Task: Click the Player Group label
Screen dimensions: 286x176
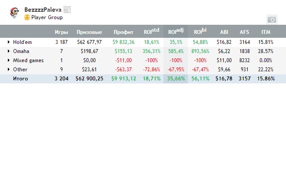Action: (x=47, y=17)
